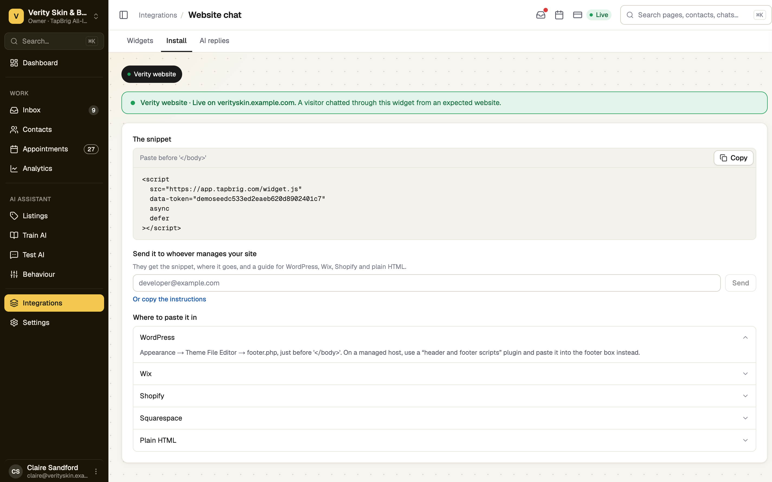
Task: Focus the top search pages field
Action: (696, 15)
